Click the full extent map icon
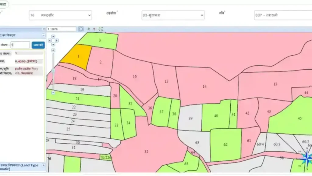 tap(101, 29)
